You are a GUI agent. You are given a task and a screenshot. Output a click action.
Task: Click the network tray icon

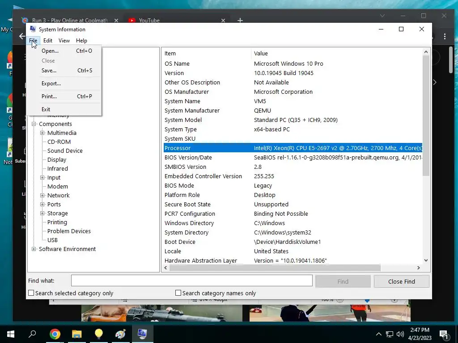coord(390,334)
